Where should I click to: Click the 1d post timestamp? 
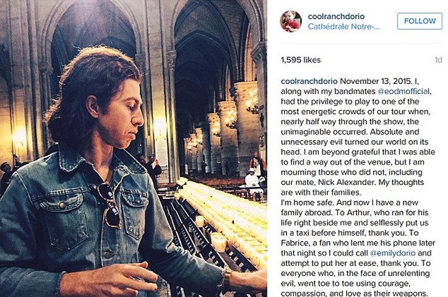click(x=438, y=60)
